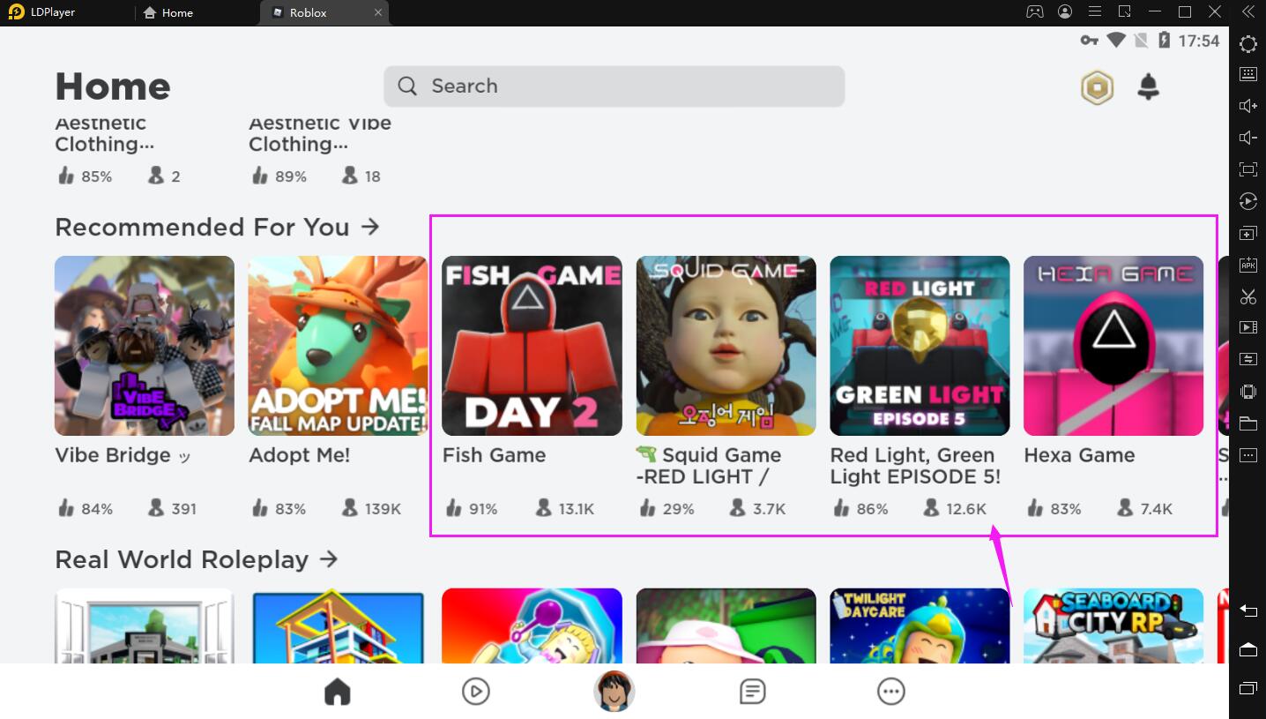Switch to the LDPlayer Home tab
The height and width of the screenshot is (719, 1266).
pos(168,12)
